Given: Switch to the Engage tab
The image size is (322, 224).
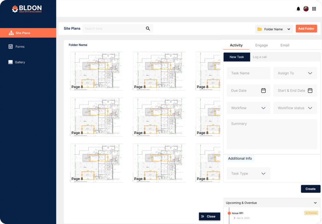Looking at the screenshot, I should click(x=261, y=45).
